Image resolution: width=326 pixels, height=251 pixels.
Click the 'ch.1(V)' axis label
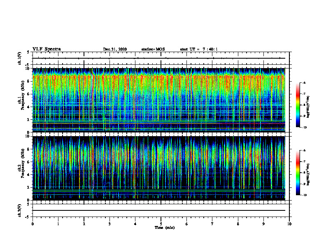(x=20, y=58)
